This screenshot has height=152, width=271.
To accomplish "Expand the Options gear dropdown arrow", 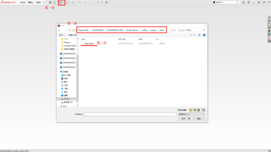I will (x=109, y=3).
